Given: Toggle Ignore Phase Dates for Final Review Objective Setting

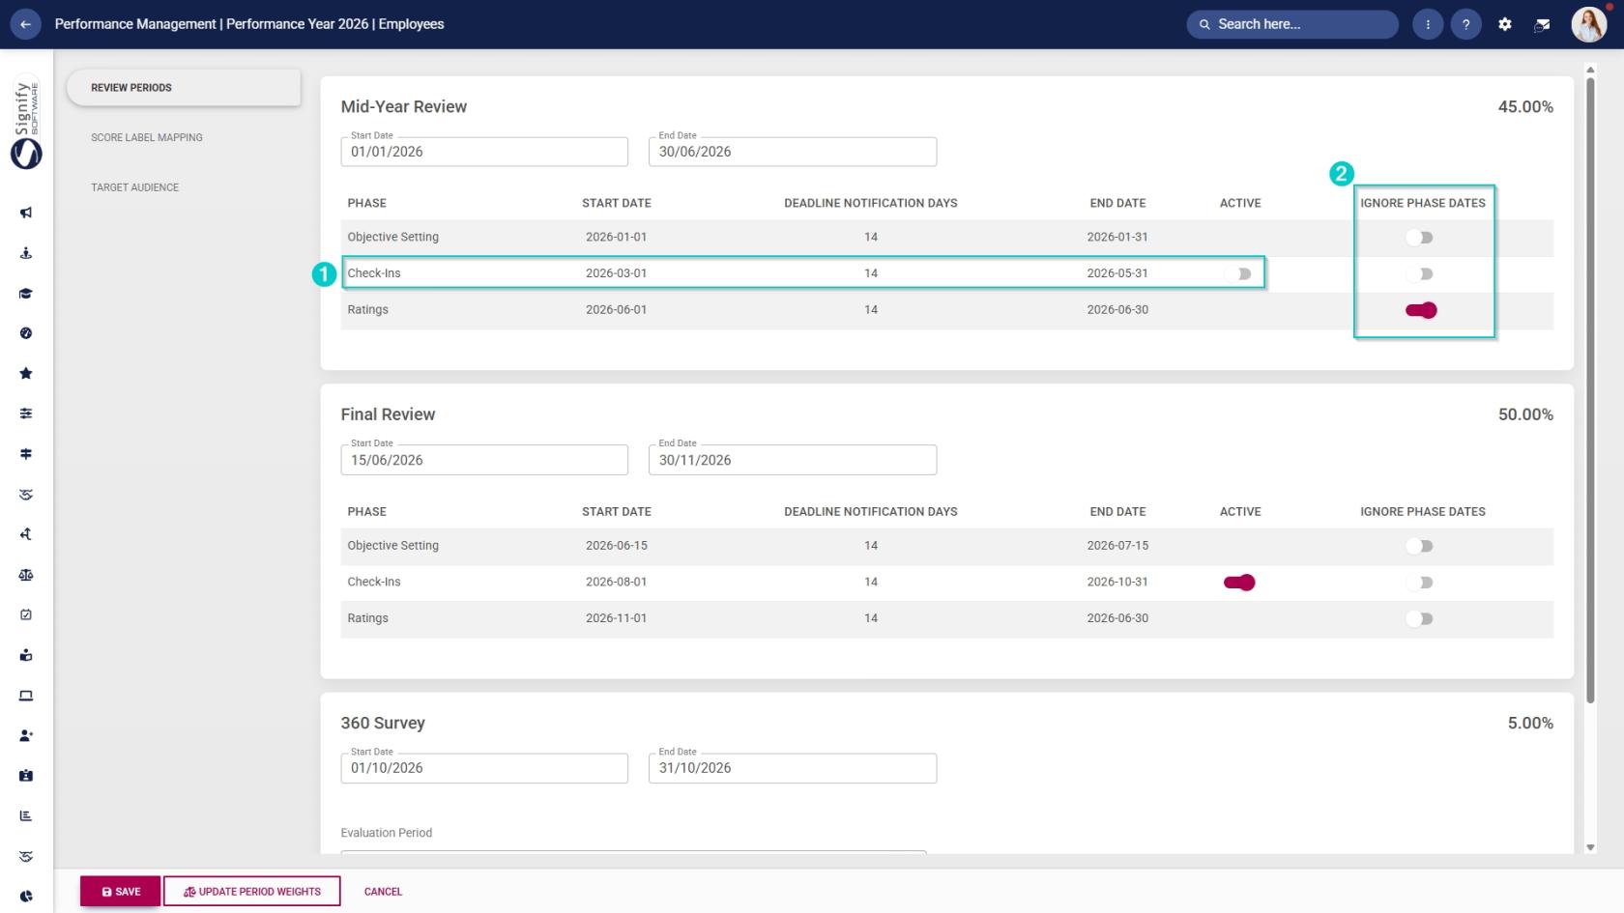Looking at the screenshot, I should [1420, 546].
